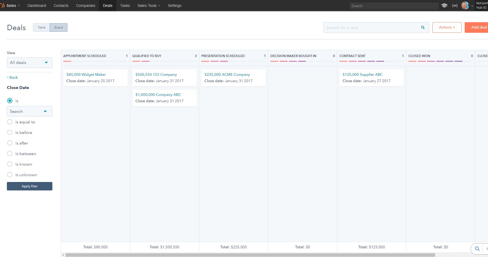Screen dimensions: 488x257
Task: Expand the All deals view dropdown
Action: coord(29,63)
